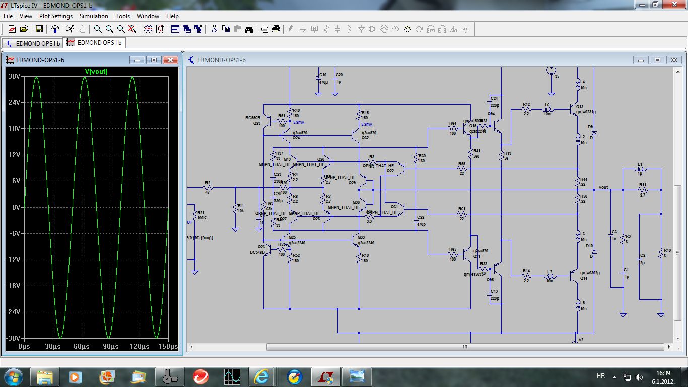
Task: Open Windows Explorer from the taskbar
Action: click(45, 377)
